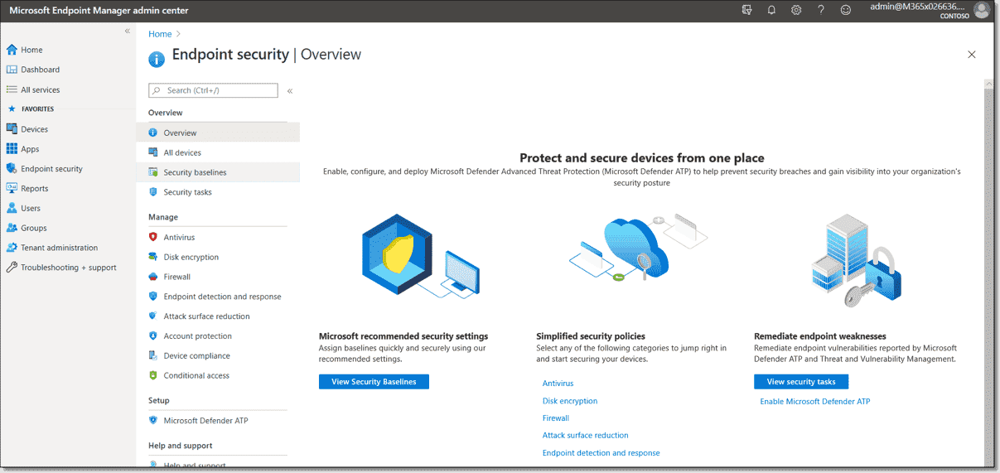
Task: Click the Groups icon in favorites
Action: pos(12,228)
